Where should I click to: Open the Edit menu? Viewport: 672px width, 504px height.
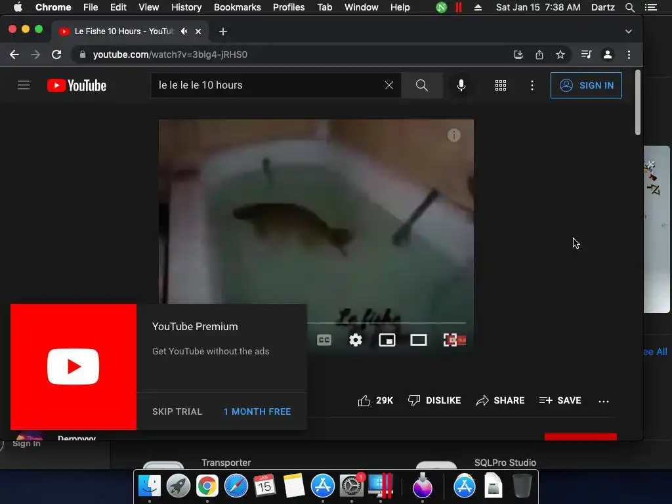click(118, 7)
